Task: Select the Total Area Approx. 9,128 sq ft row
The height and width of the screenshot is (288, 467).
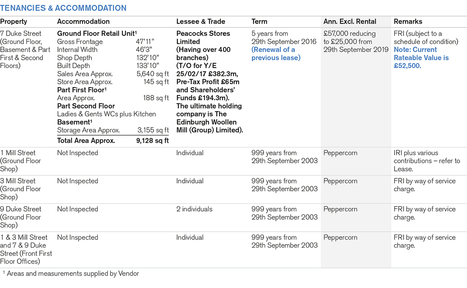Action: pyautogui.click(x=113, y=141)
